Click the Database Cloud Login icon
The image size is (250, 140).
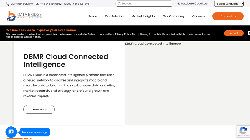point(179,4)
